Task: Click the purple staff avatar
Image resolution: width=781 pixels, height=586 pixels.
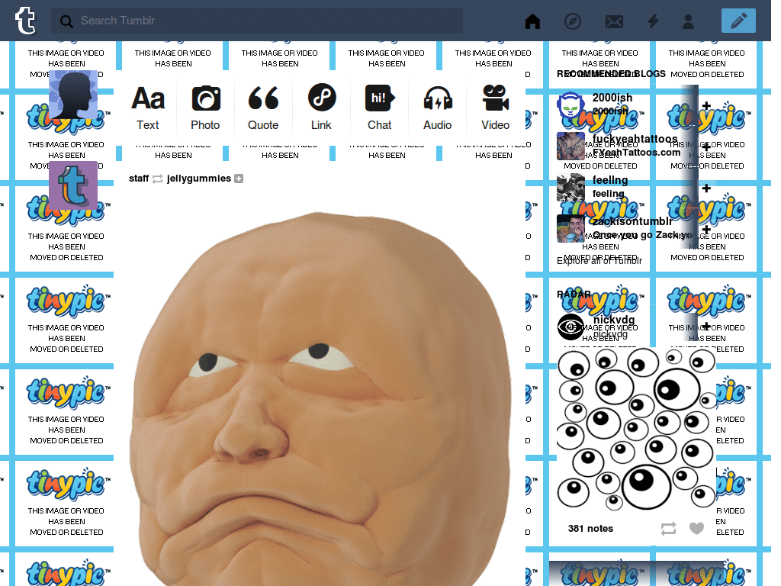Action: [x=73, y=185]
